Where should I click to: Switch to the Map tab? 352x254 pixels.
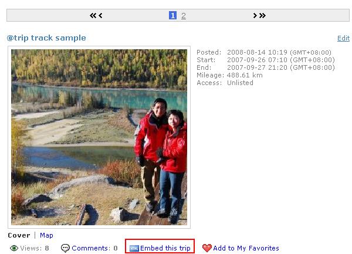(46, 235)
